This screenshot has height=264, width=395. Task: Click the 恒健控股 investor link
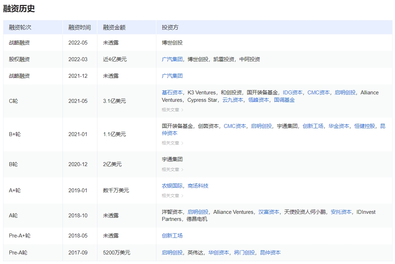pyautogui.click(x=365, y=126)
